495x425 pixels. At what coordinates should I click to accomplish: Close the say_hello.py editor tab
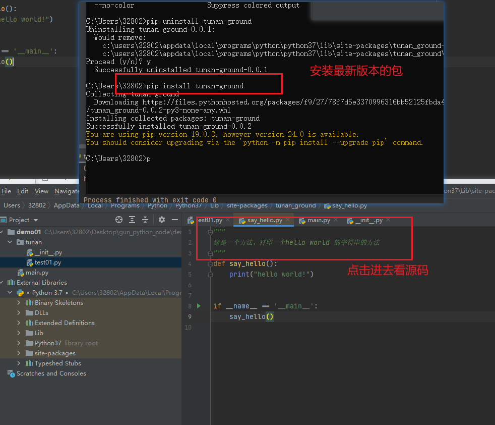point(288,220)
